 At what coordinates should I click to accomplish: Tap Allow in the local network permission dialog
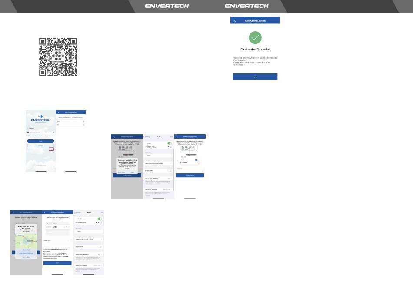tap(133, 172)
